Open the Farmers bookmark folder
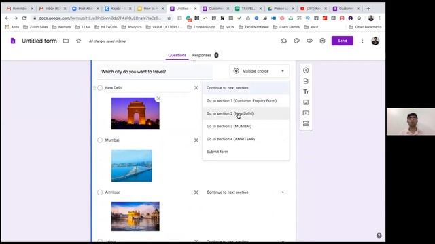This screenshot has width=435, height=244. click(62, 27)
